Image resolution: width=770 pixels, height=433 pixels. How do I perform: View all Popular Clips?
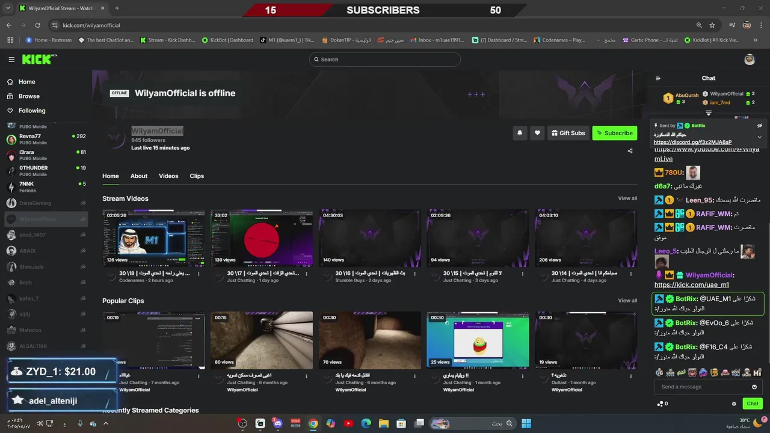627,301
